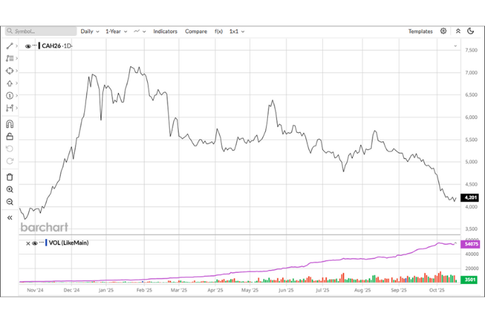This screenshot has width=485, height=323.
Task: Open the Templates menu
Action: pos(420,31)
